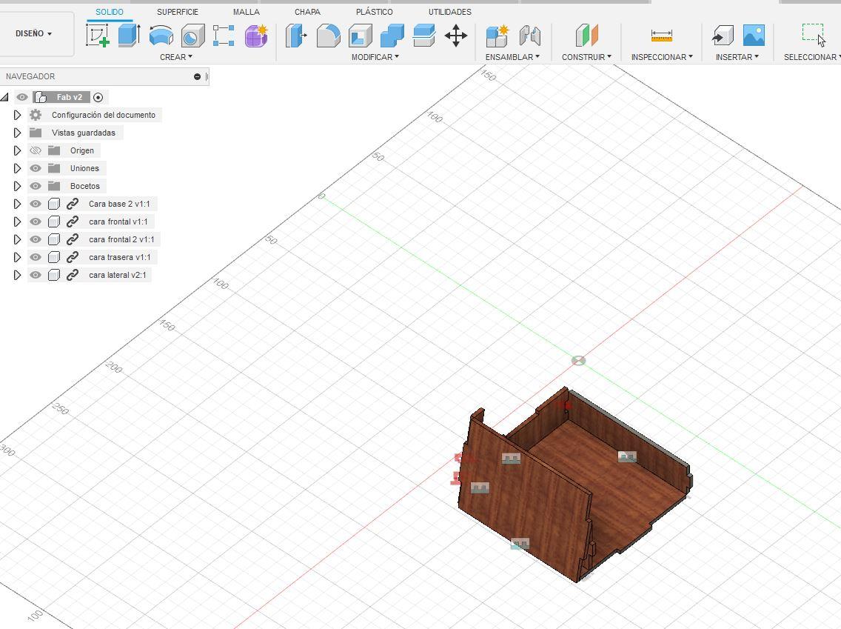
Task: Expand the cara trasera v1:1 component
Action: pyautogui.click(x=17, y=257)
